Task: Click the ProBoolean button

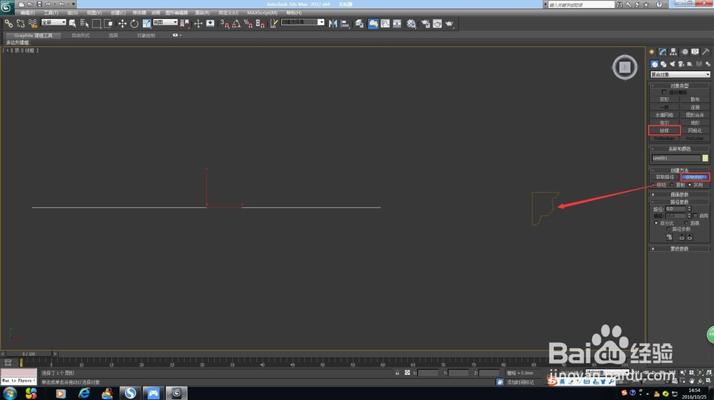Action: tap(664, 138)
